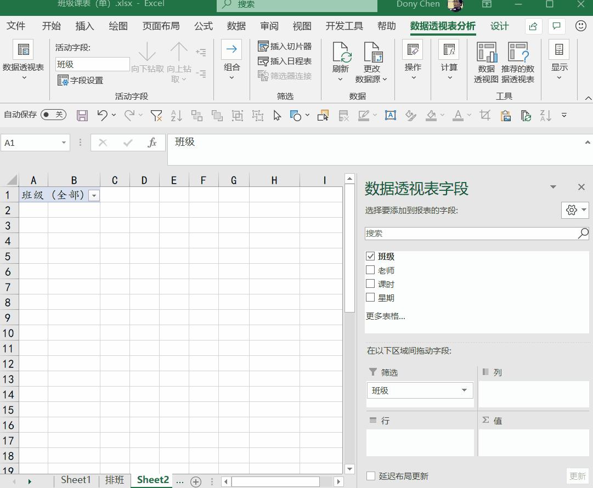Click the font color button
This screenshot has width=593, height=488.
[x=458, y=115]
